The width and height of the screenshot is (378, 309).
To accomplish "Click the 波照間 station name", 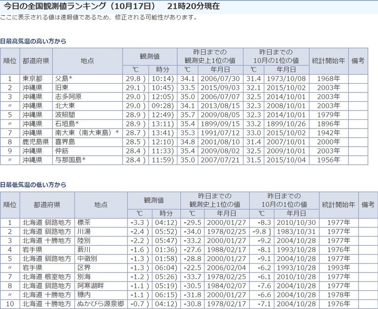I will 65,115.
